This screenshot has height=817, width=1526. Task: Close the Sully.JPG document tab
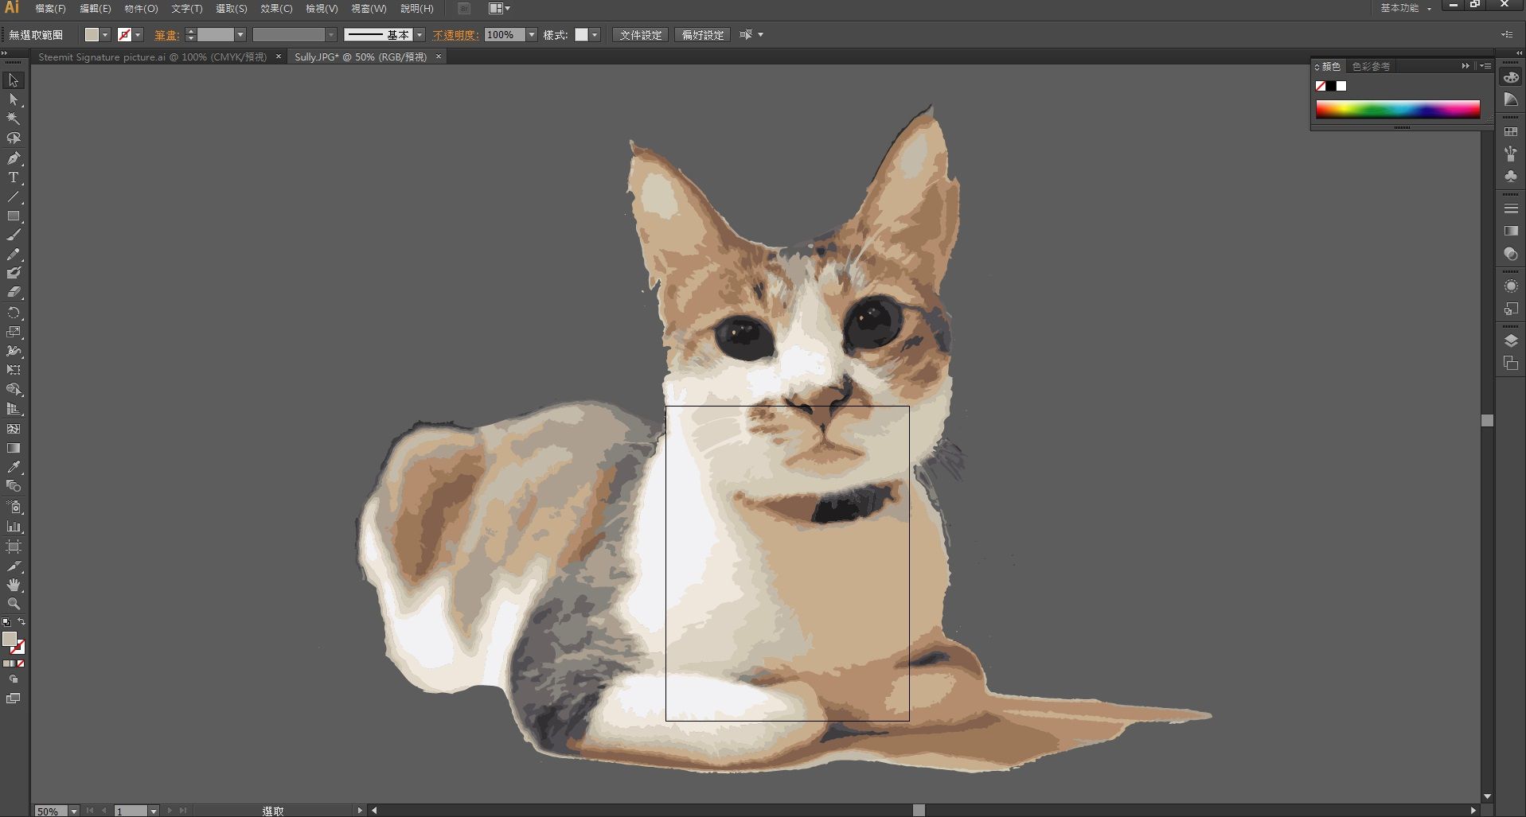click(x=438, y=56)
